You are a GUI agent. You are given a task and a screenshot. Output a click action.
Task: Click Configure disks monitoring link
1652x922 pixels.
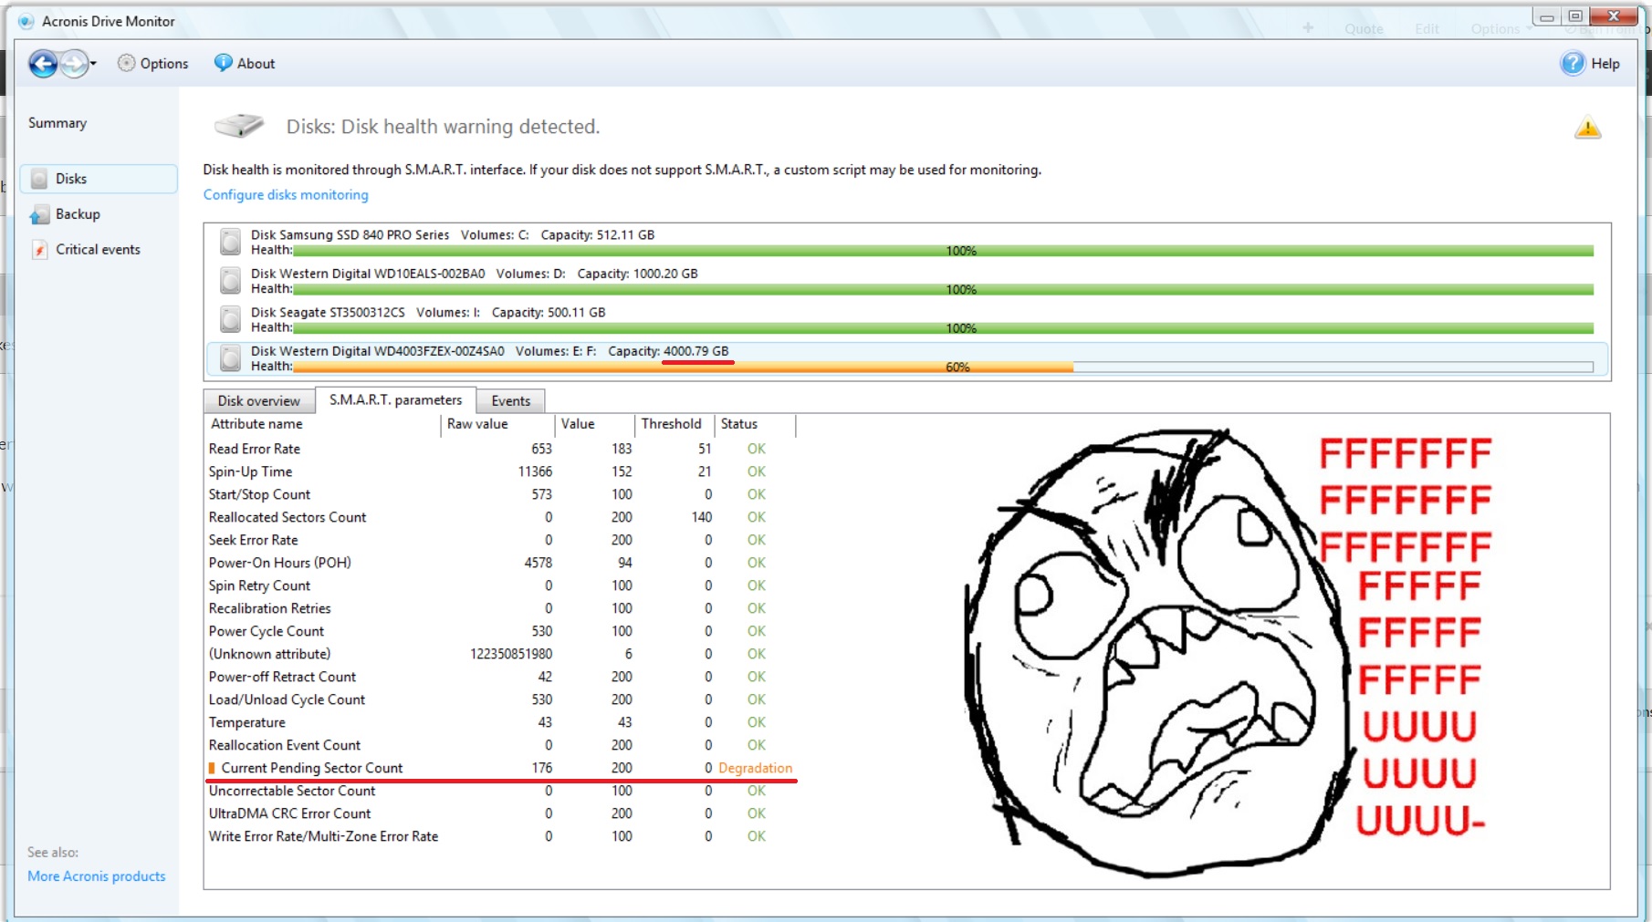click(x=286, y=195)
